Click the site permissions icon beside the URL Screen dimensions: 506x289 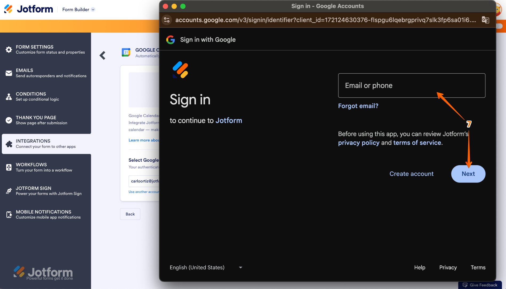[166, 20]
